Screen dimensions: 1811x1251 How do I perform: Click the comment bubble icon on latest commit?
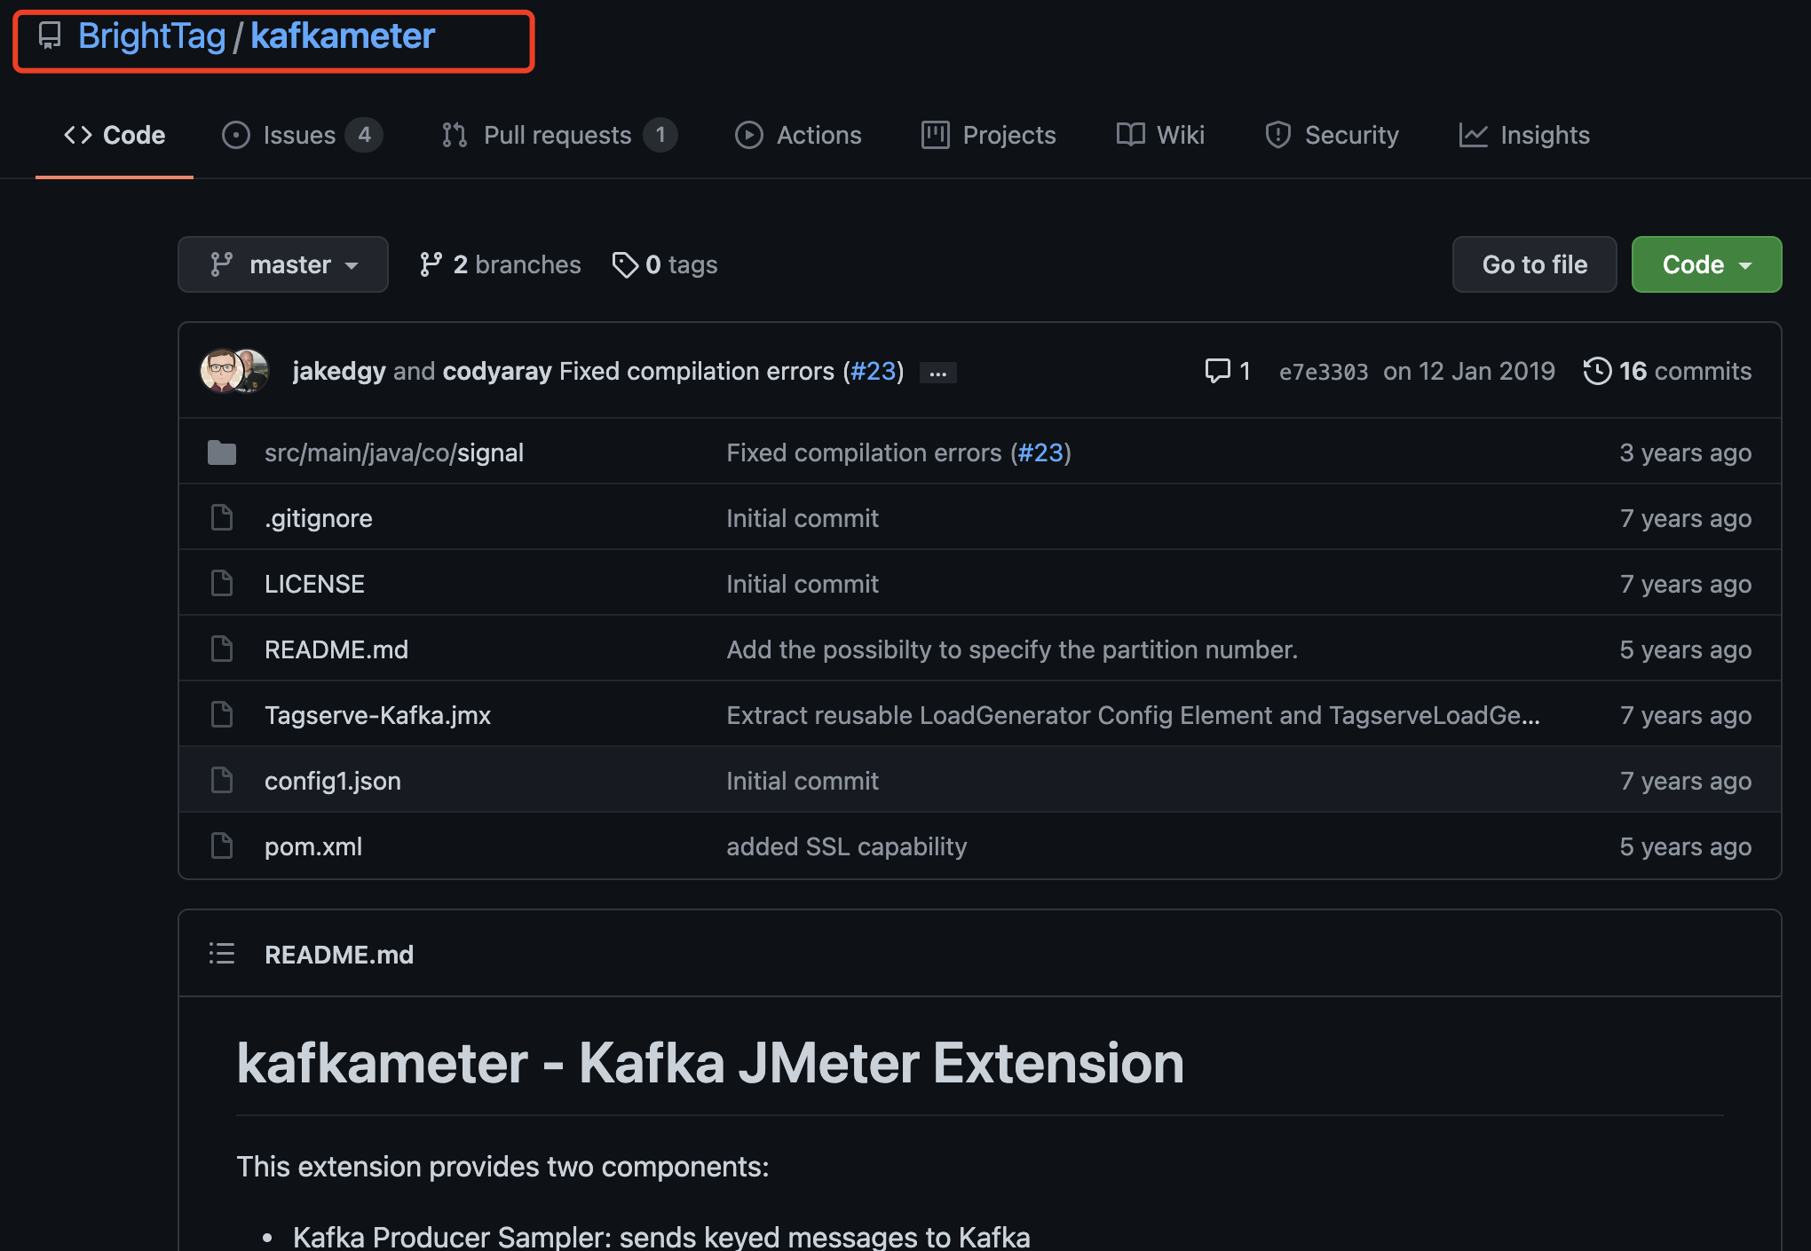click(x=1217, y=371)
